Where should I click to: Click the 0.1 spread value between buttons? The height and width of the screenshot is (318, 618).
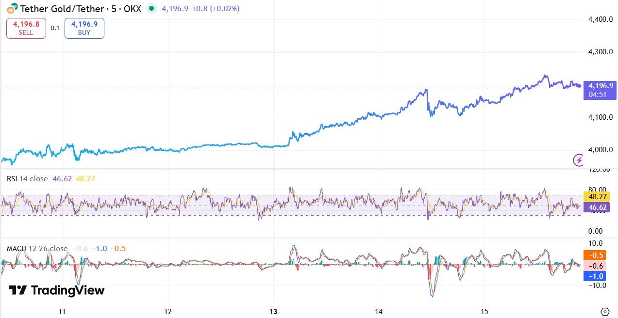tap(55, 28)
